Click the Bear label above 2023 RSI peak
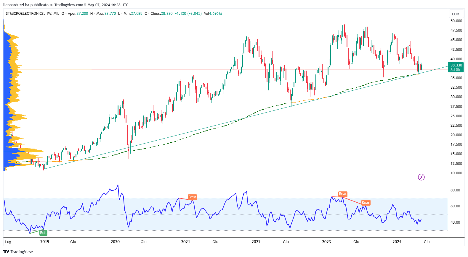The width and height of the screenshot is (468, 257). point(343,194)
